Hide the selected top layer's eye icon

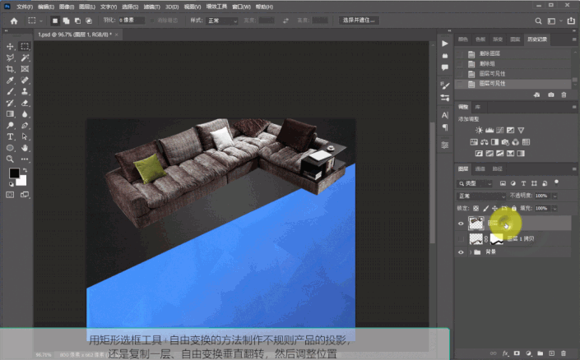[461, 224]
